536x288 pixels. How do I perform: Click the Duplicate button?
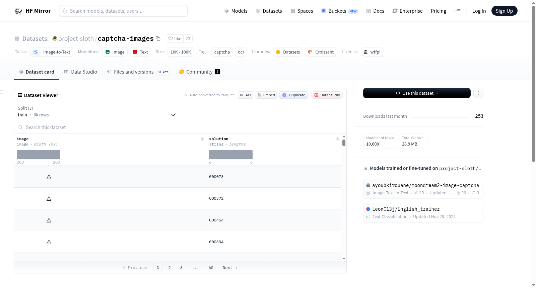294,95
